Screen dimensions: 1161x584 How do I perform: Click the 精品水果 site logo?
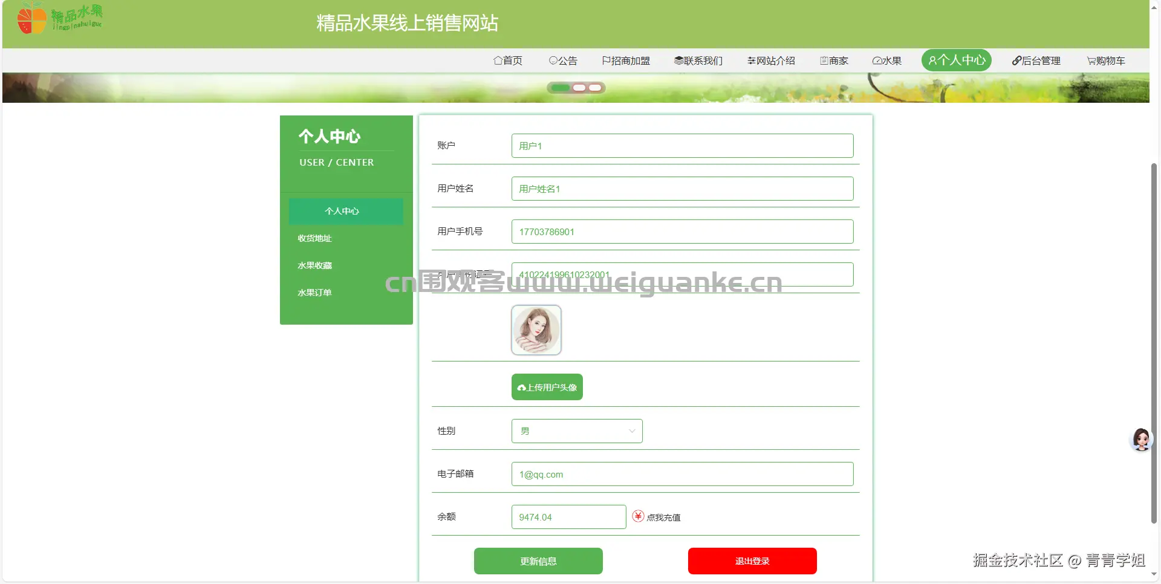click(59, 18)
